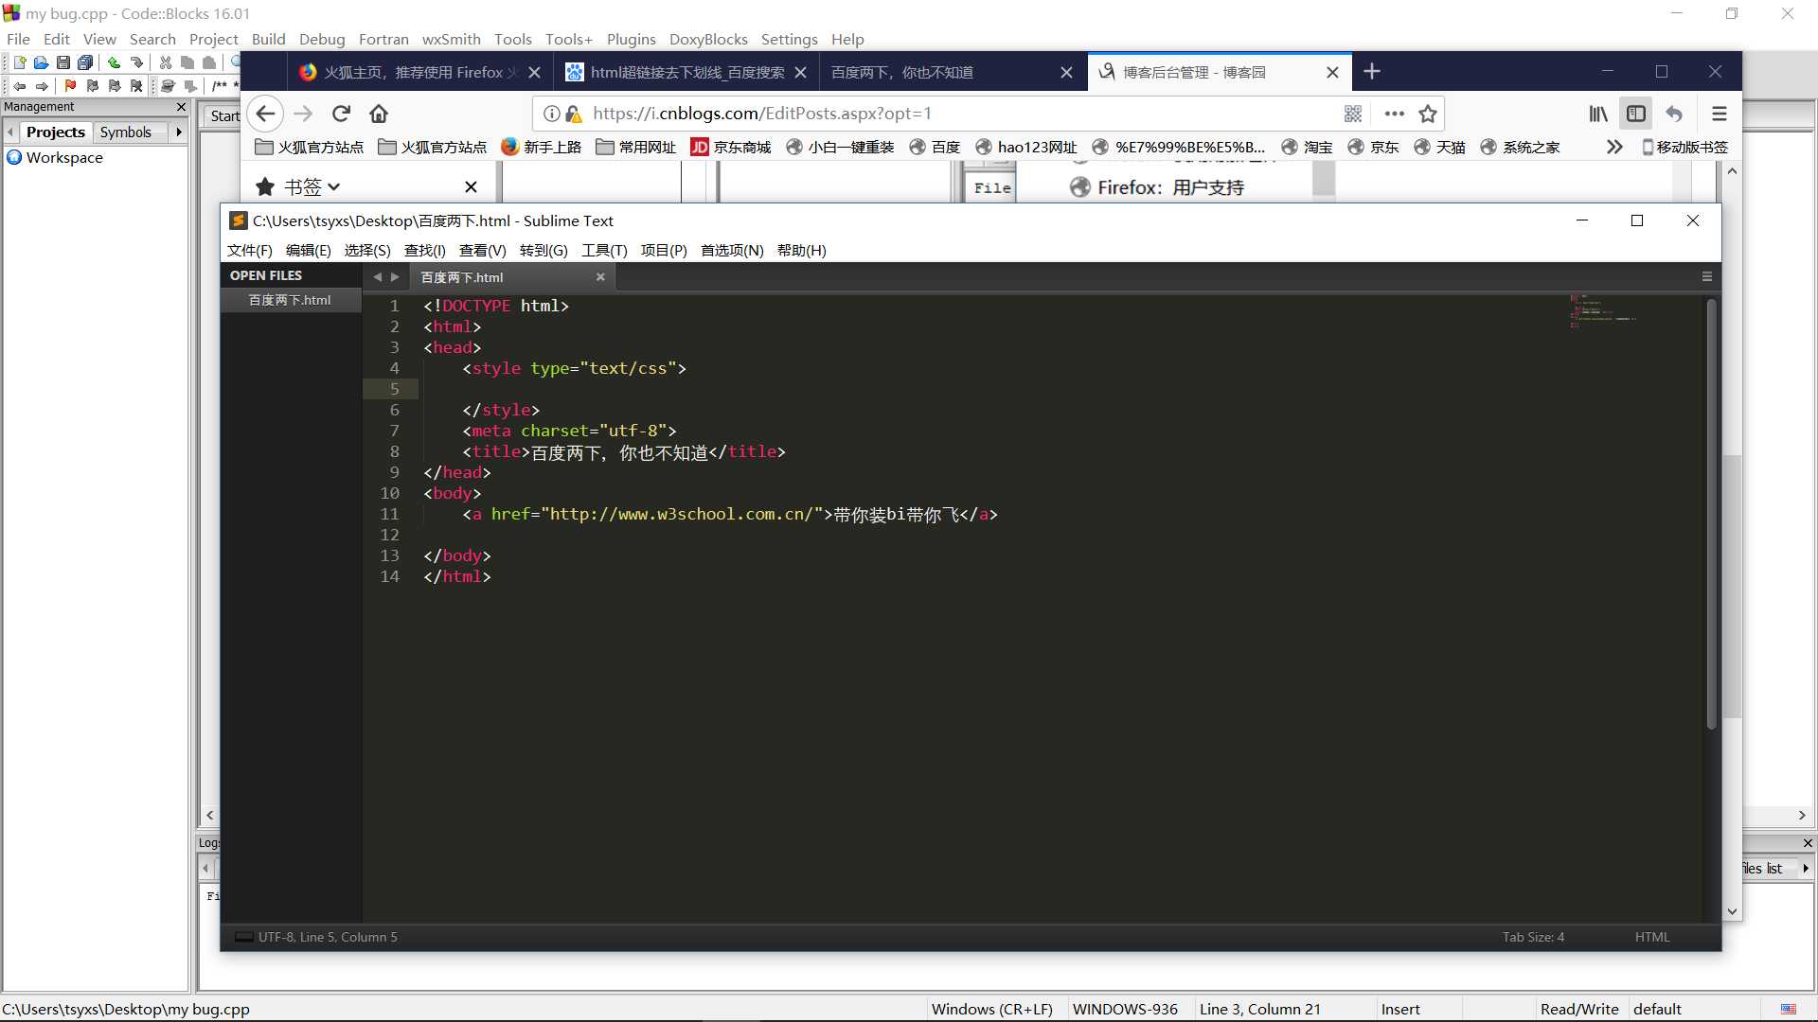Show site information icon in address bar
The image size is (1818, 1022).
pos(551,114)
